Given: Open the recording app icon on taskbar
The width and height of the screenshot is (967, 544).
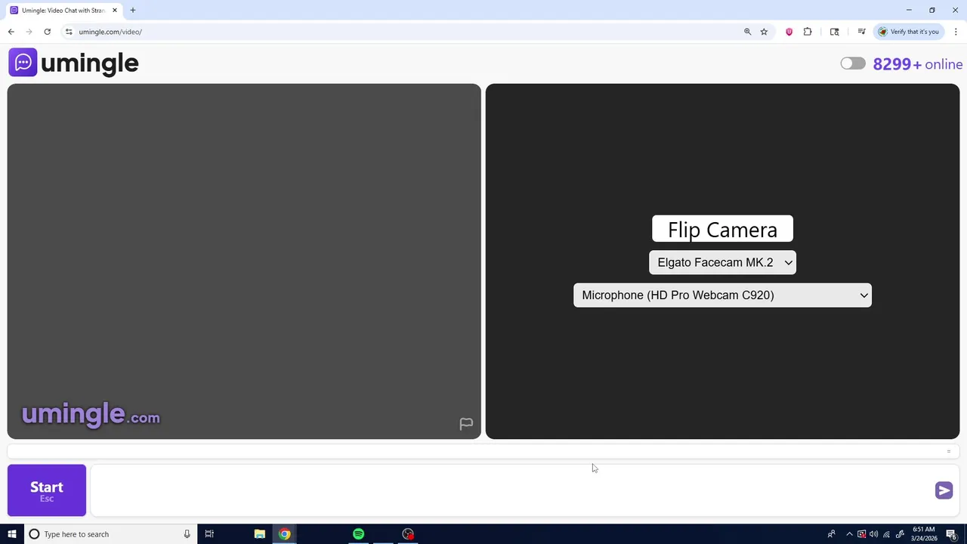Looking at the screenshot, I should [408, 534].
